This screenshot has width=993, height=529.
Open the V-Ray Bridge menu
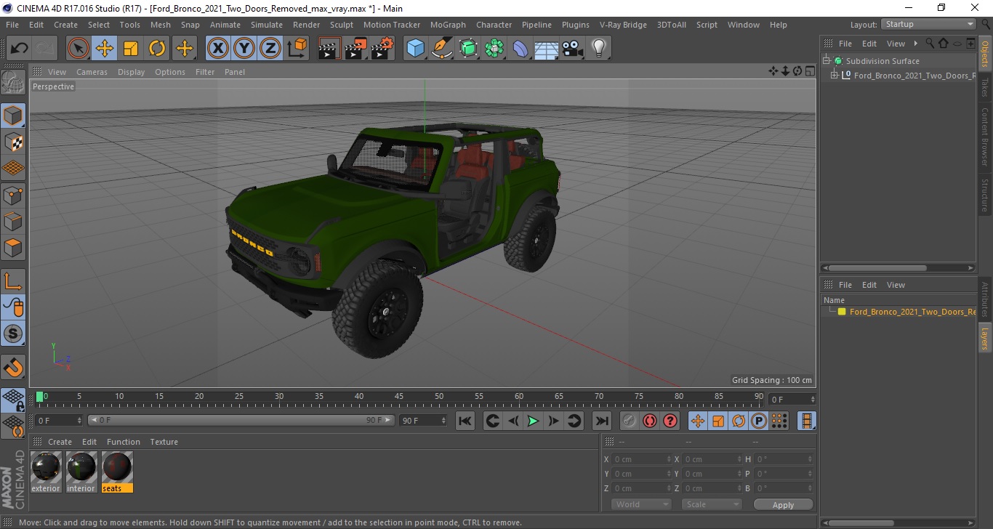[x=623, y=25]
